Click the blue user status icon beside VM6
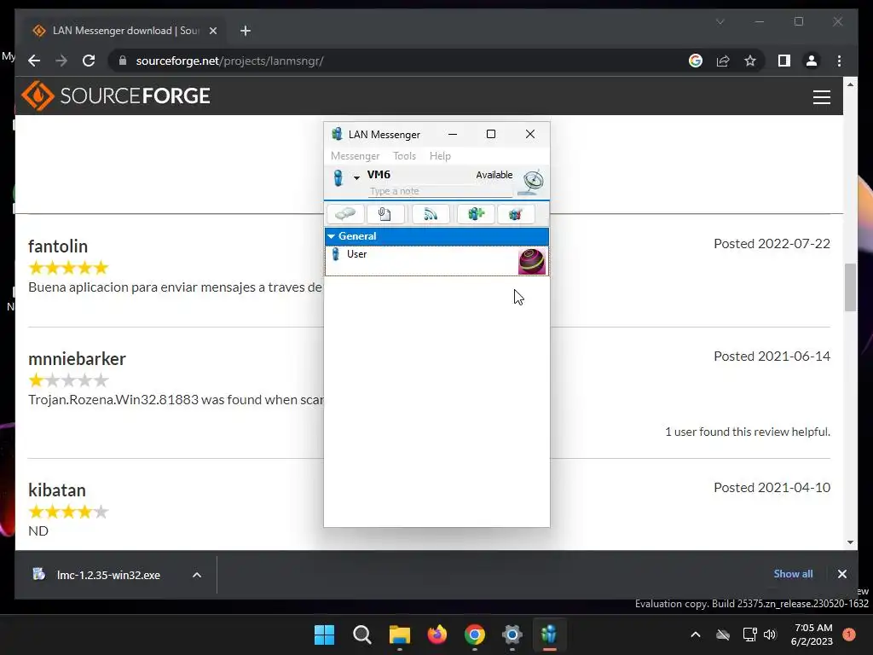Image resolution: width=873 pixels, height=655 pixels. click(x=338, y=177)
